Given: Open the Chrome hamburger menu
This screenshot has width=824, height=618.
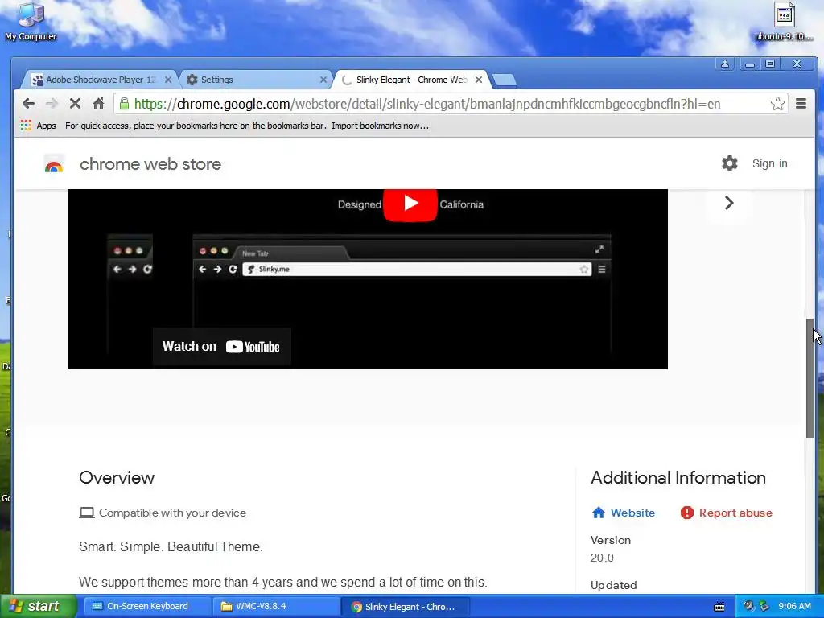Looking at the screenshot, I should [801, 104].
